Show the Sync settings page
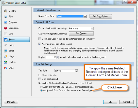The height and width of the screenshot is (108, 138). pos(11,68)
